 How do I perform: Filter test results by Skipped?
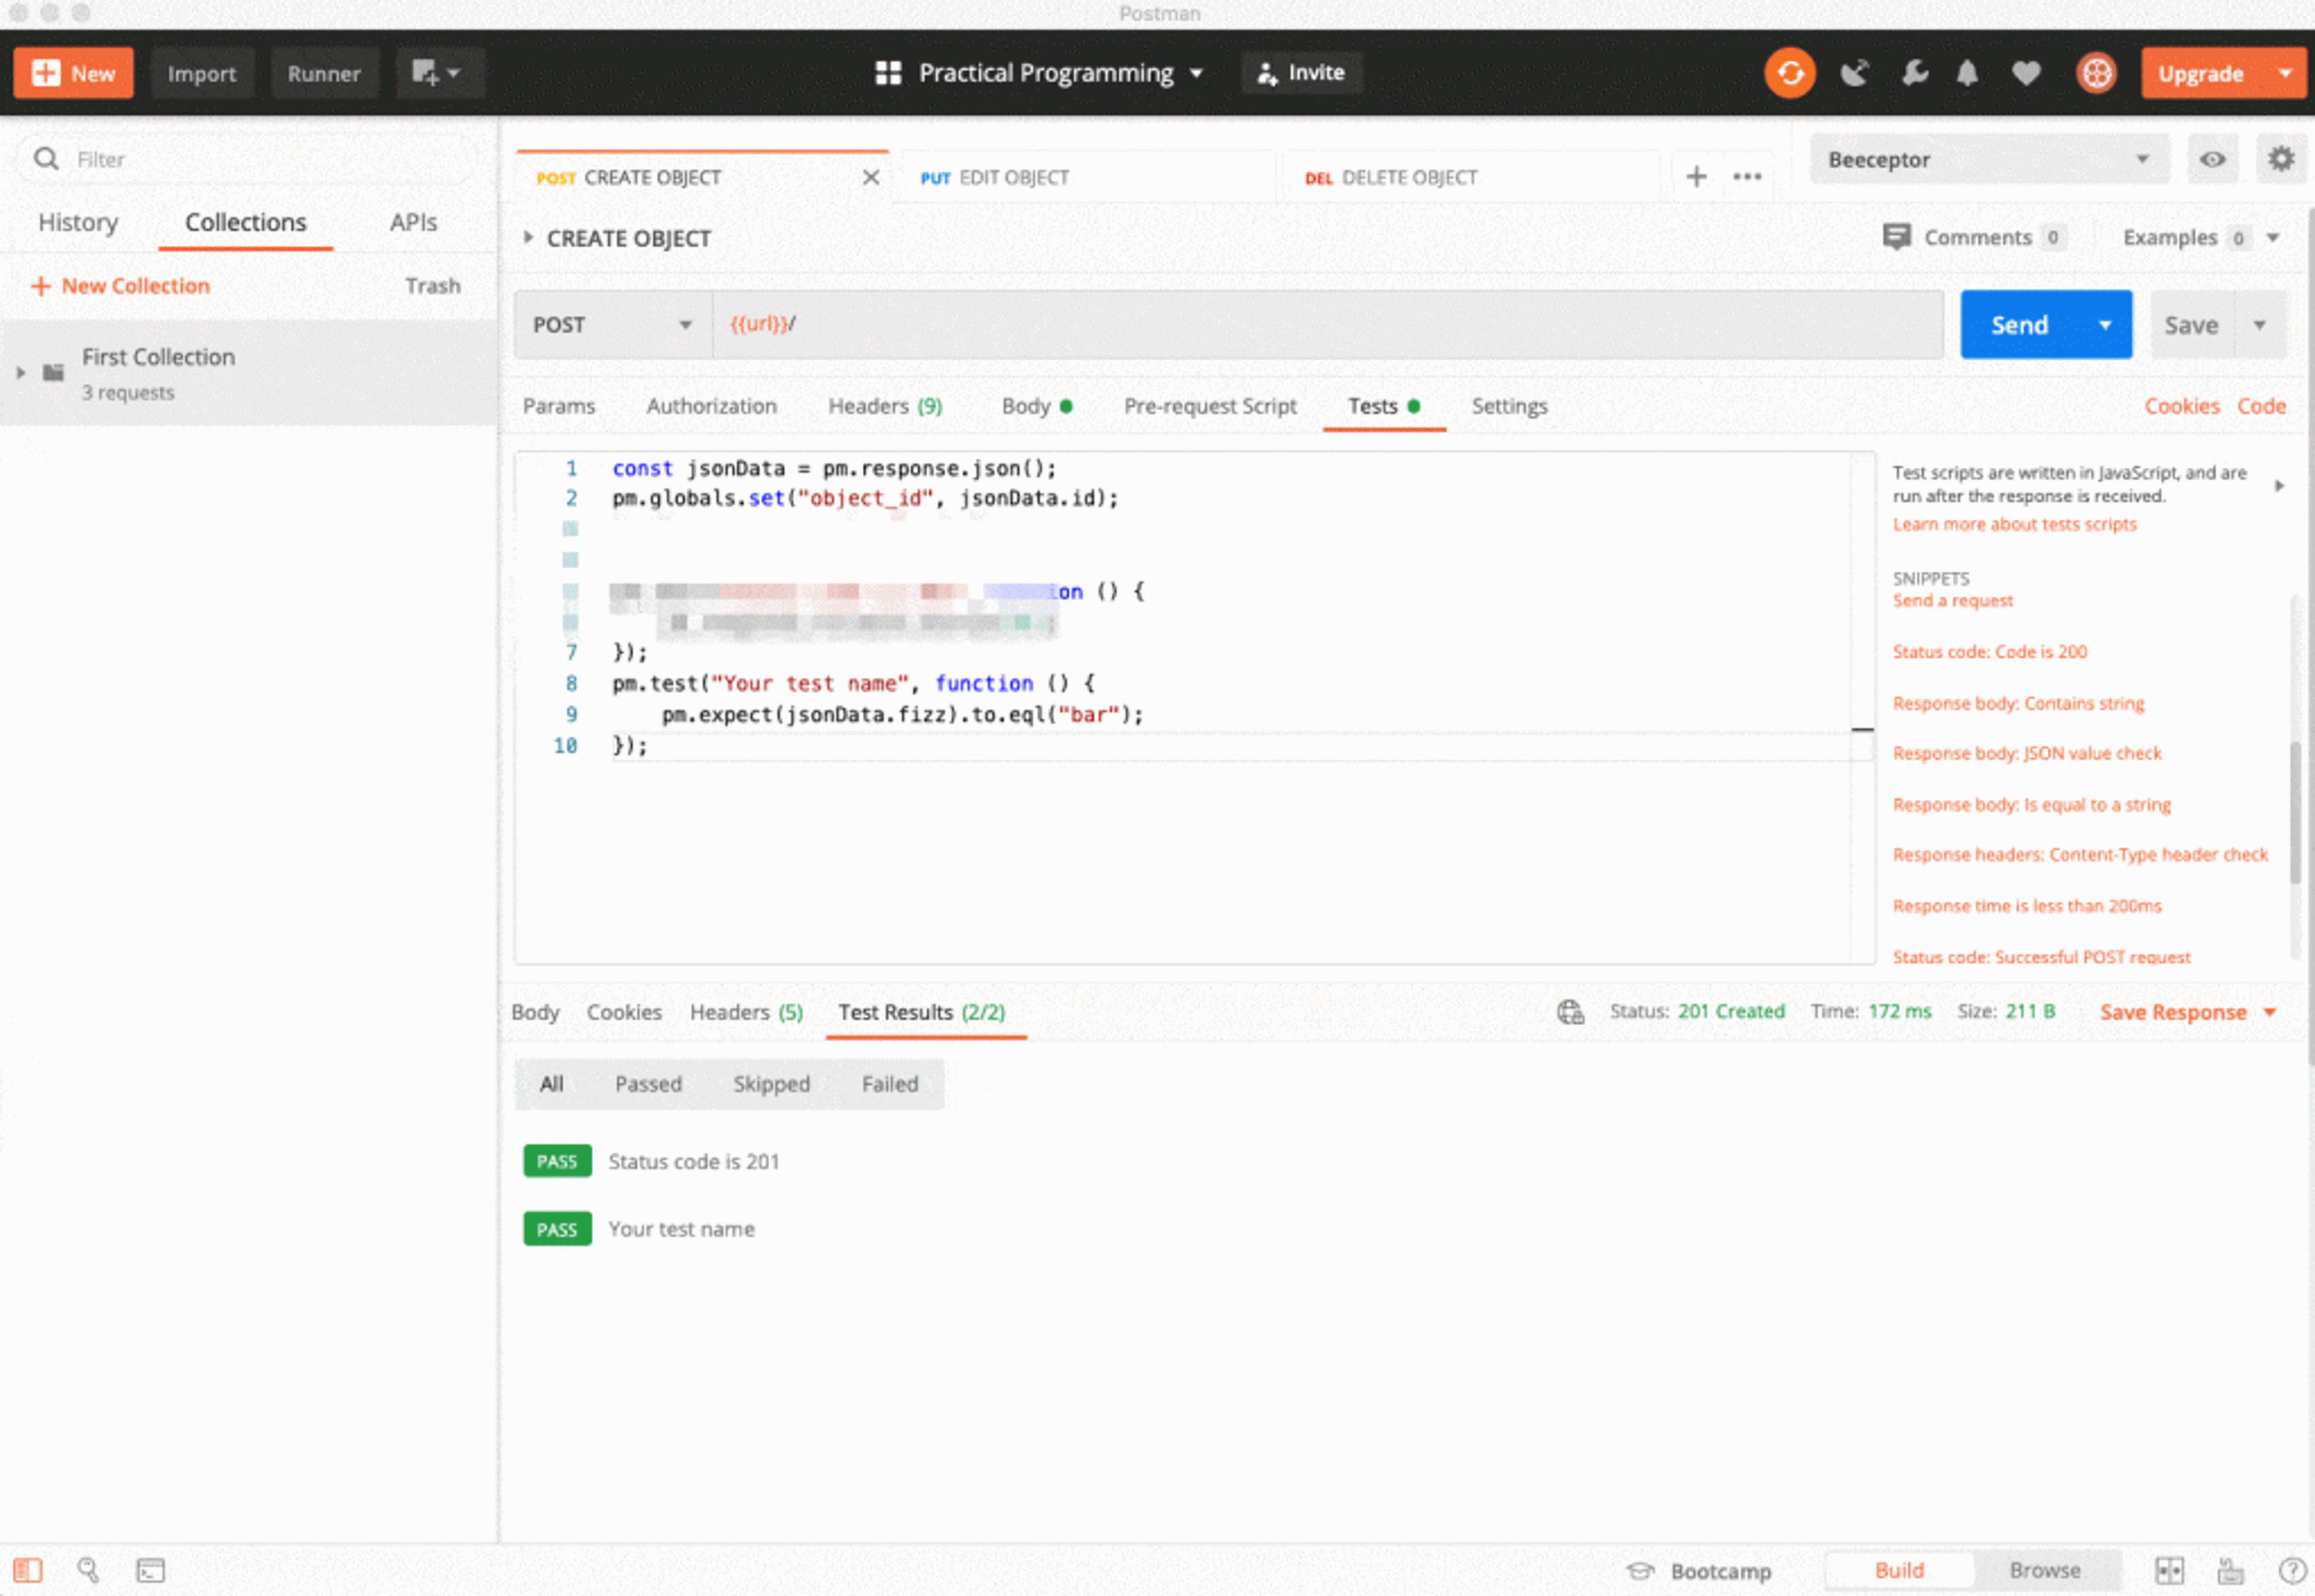point(771,1084)
